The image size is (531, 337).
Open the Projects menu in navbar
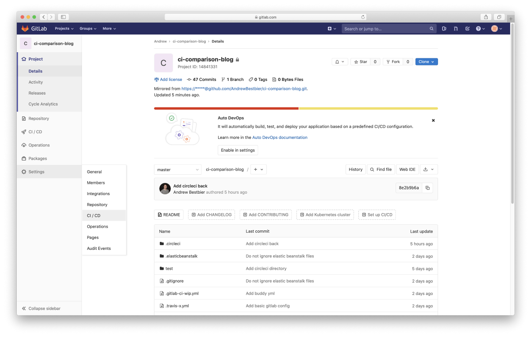[x=64, y=29]
